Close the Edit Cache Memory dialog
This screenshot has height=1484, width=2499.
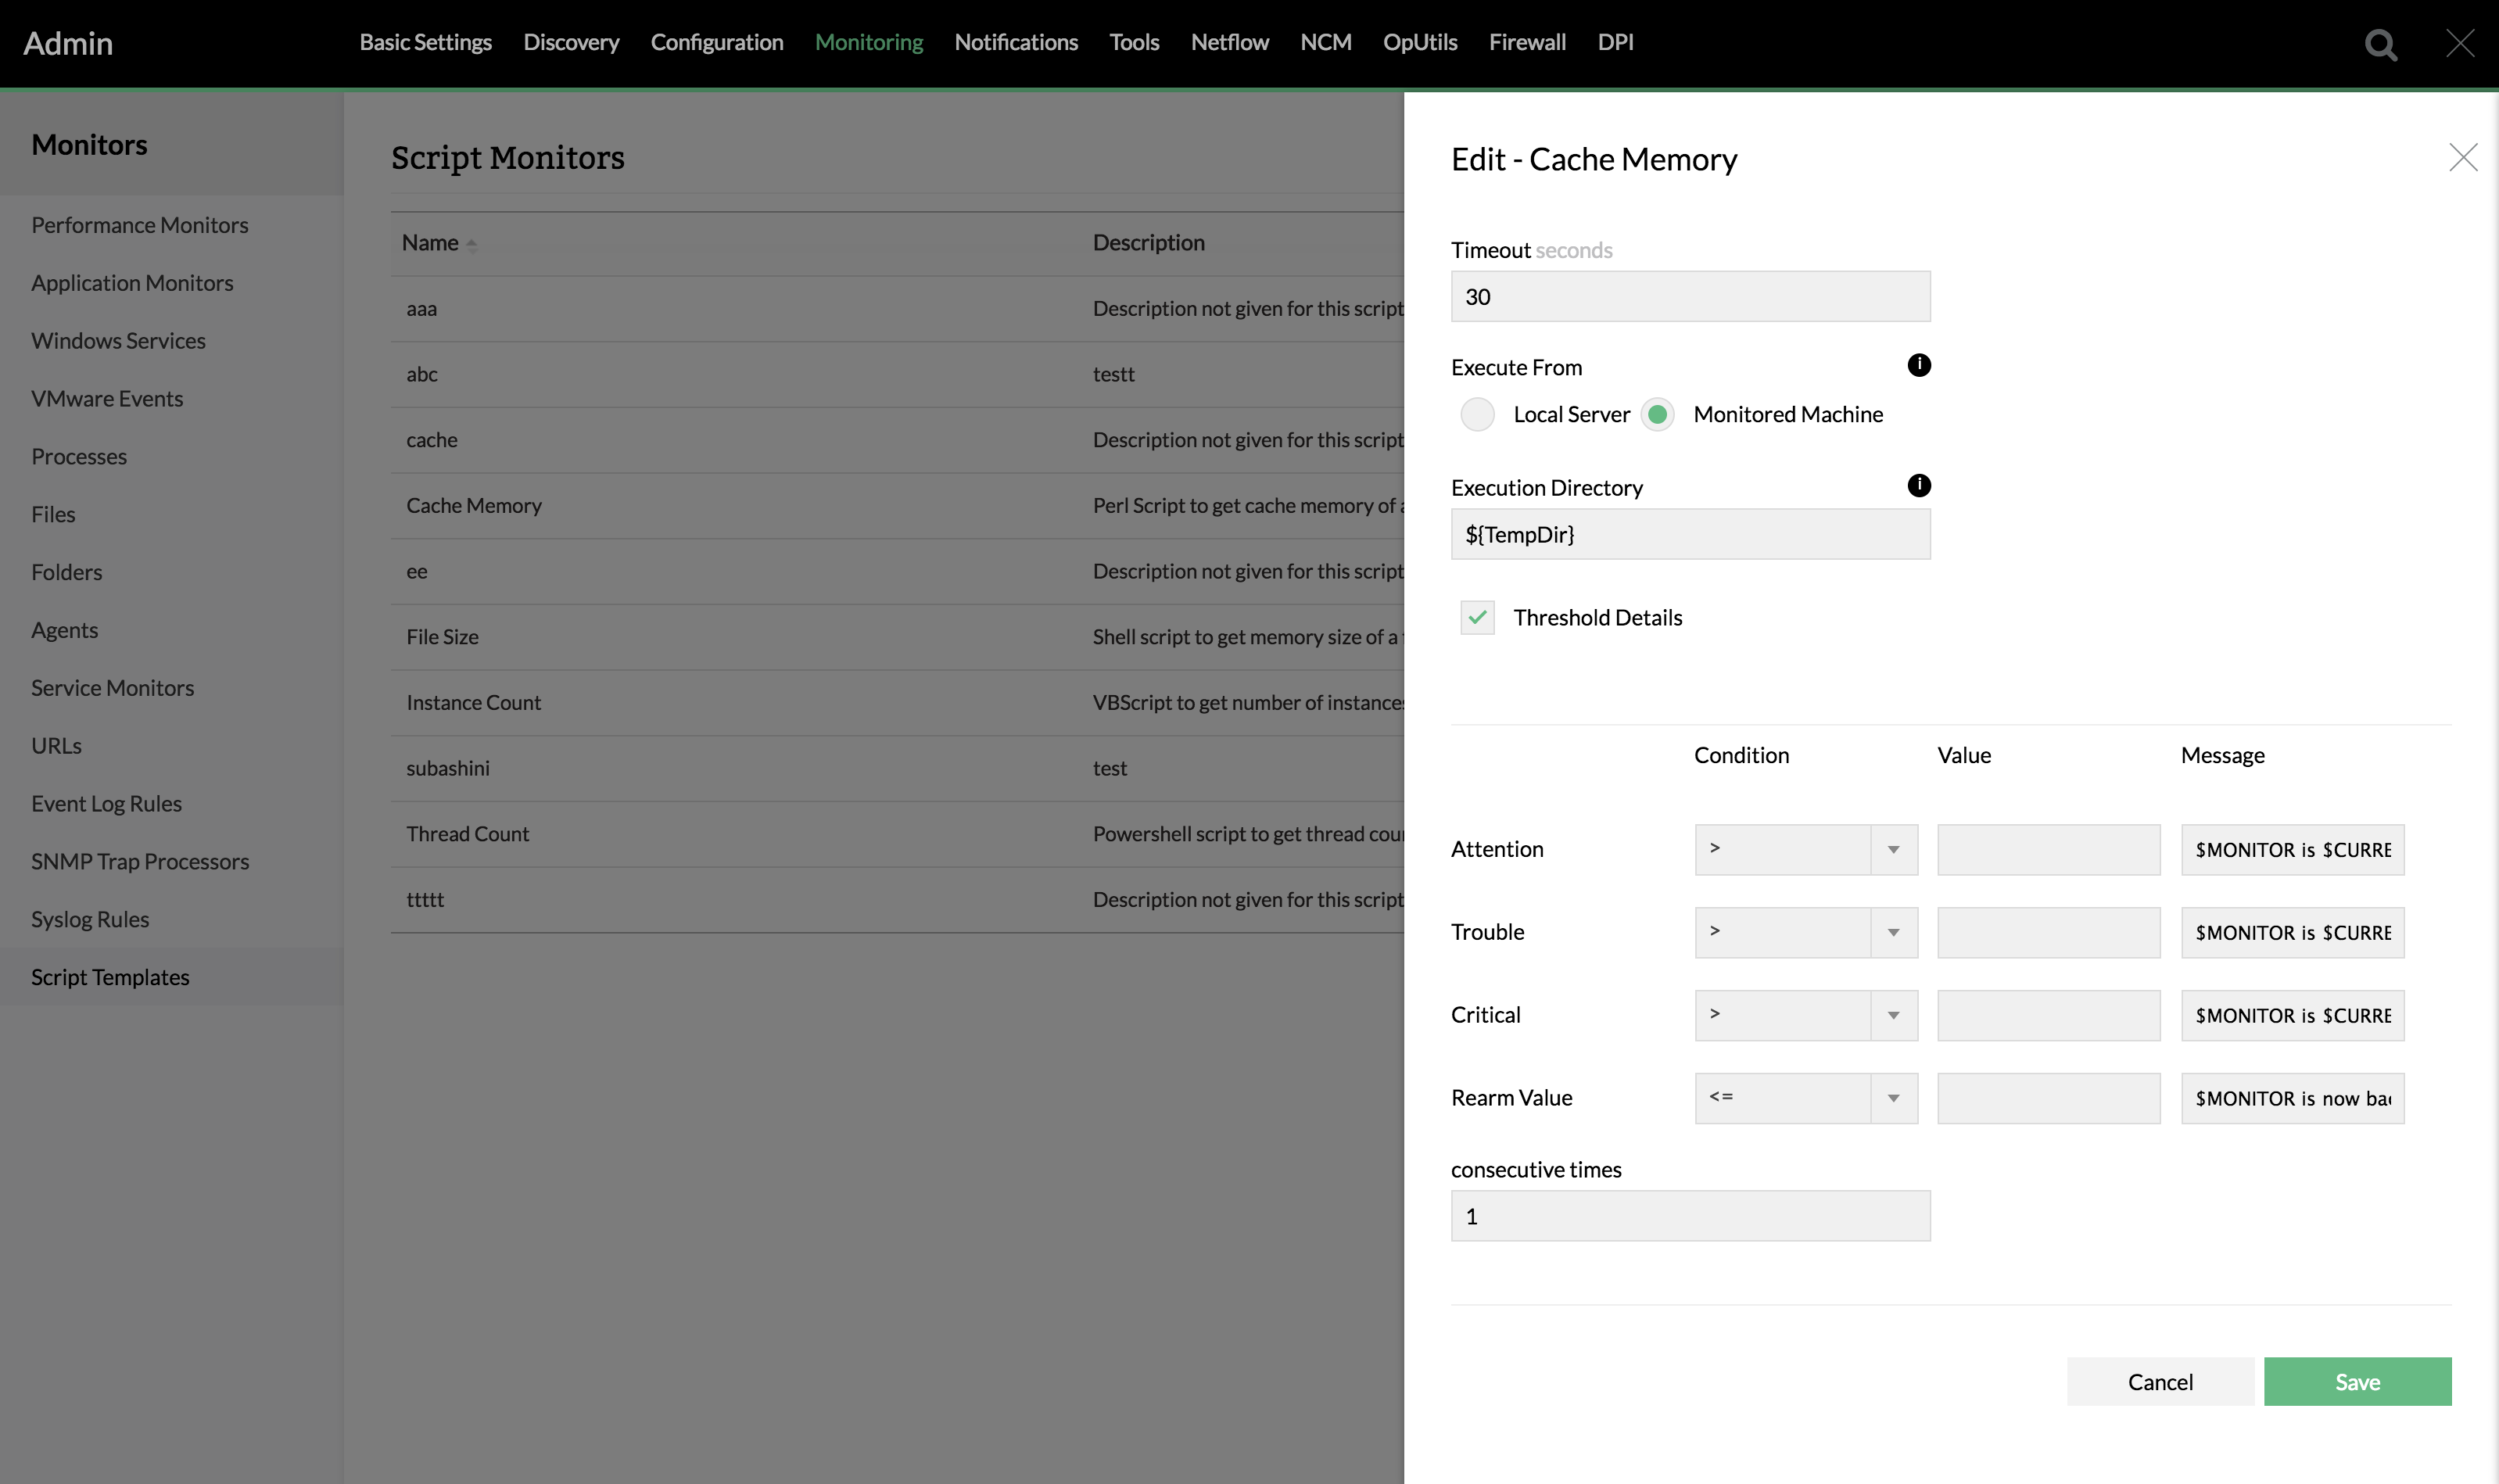(x=2464, y=157)
